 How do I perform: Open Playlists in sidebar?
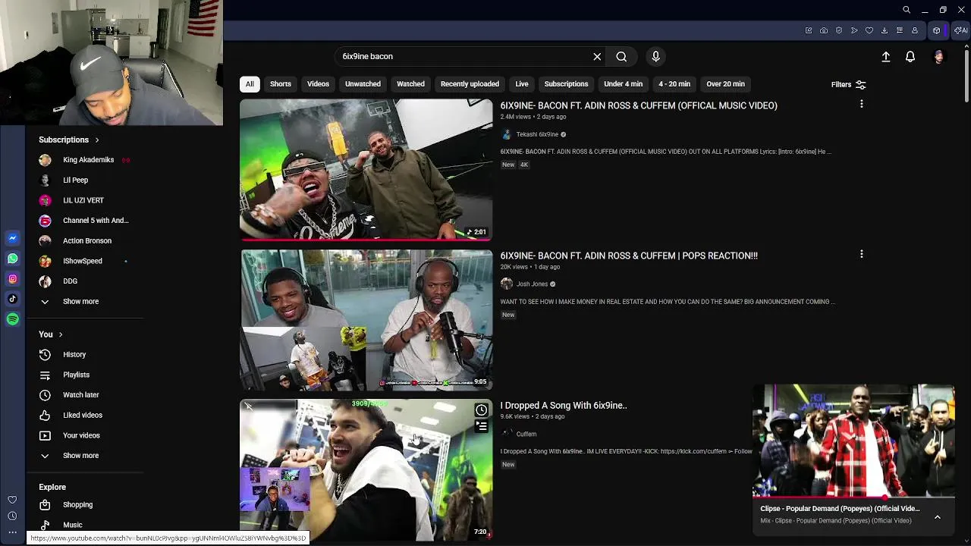click(76, 375)
